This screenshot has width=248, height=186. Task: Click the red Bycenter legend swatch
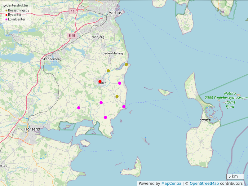click(x=6, y=15)
